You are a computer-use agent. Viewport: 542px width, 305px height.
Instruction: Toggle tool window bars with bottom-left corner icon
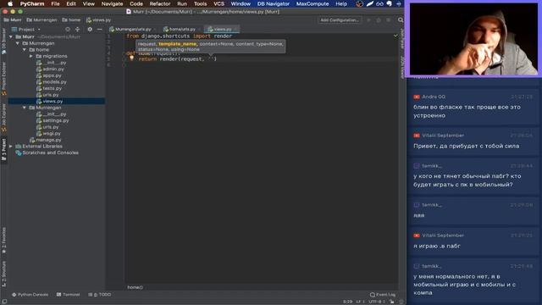(4, 302)
